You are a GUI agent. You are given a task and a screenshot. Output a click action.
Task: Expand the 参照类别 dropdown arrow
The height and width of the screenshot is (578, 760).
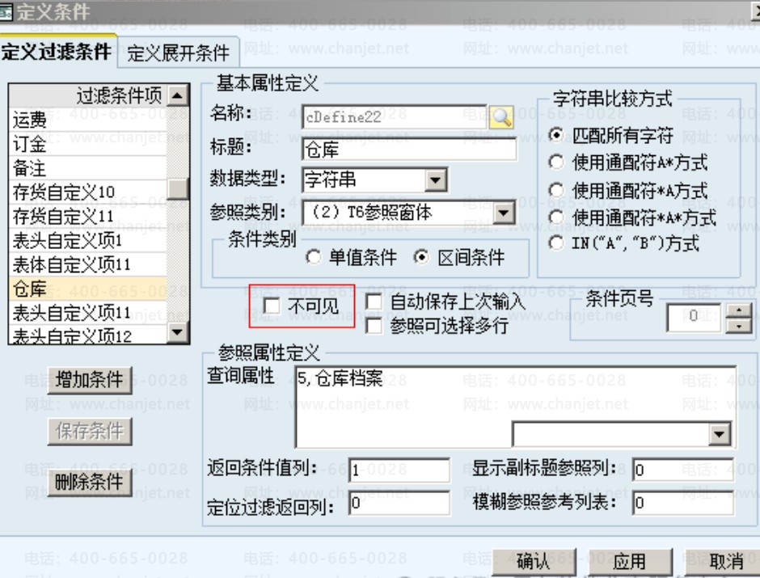(504, 213)
